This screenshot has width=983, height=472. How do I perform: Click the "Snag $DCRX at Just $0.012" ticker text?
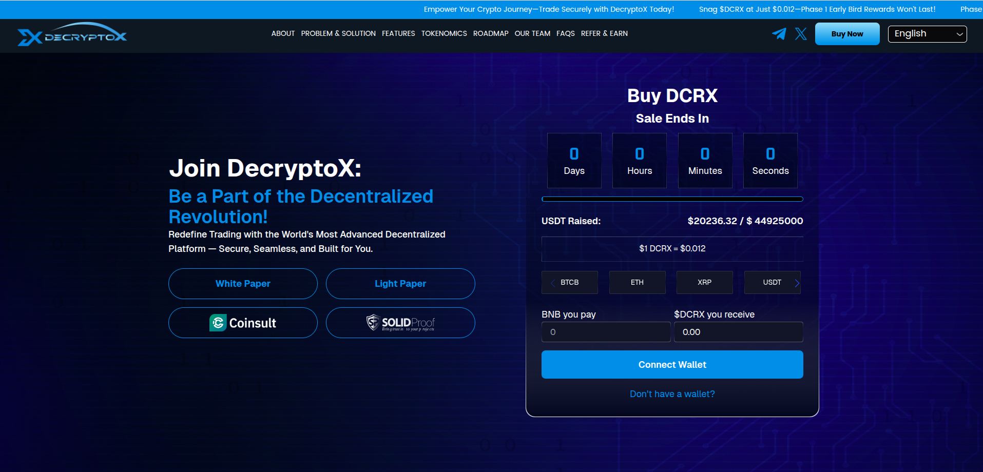[x=817, y=9]
